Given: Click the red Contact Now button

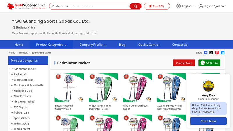Looking at the screenshot, I should point(184,63).
